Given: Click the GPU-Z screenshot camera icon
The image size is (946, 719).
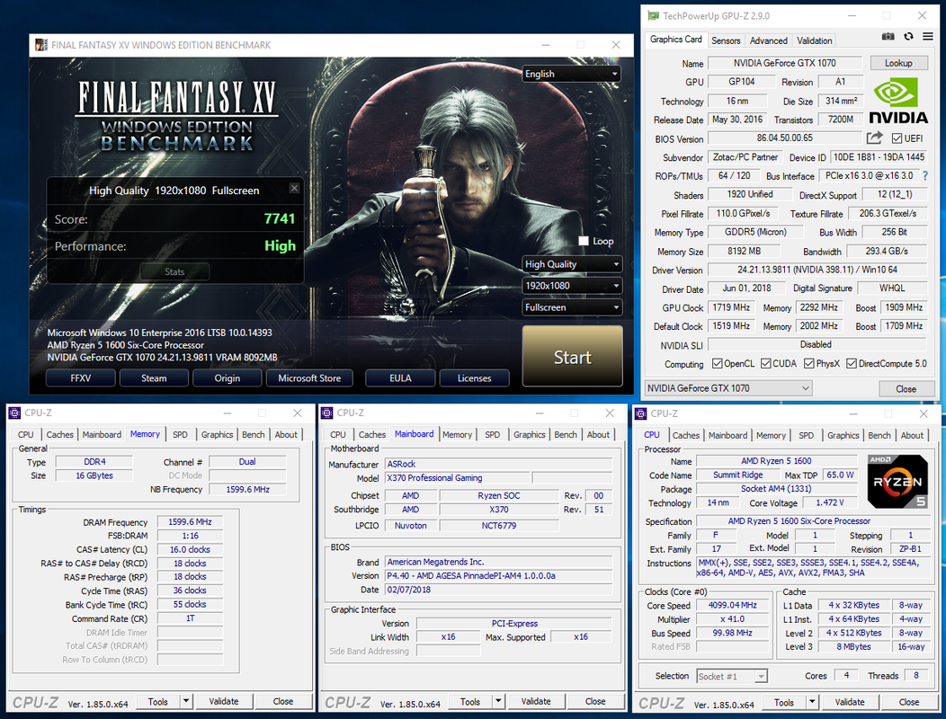Looking at the screenshot, I should tap(888, 37).
